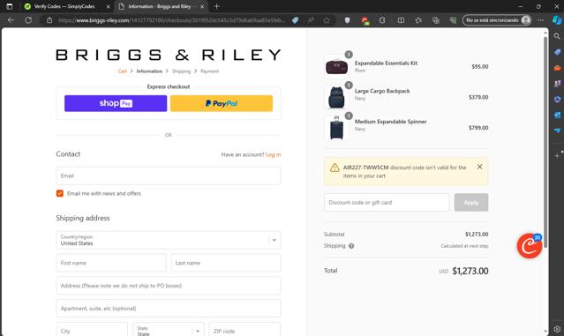Image resolution: width=564 pixels, height=336 pixels.
Task: Focus the Last name field
Action: tap(226, 263)
